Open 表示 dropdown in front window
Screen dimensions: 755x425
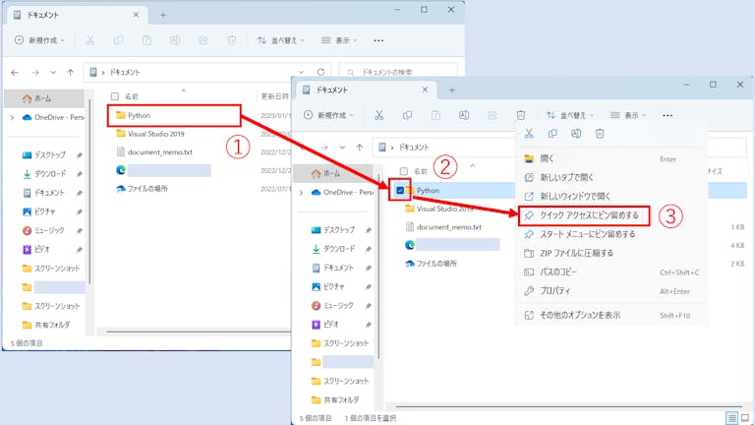(628, 115)
